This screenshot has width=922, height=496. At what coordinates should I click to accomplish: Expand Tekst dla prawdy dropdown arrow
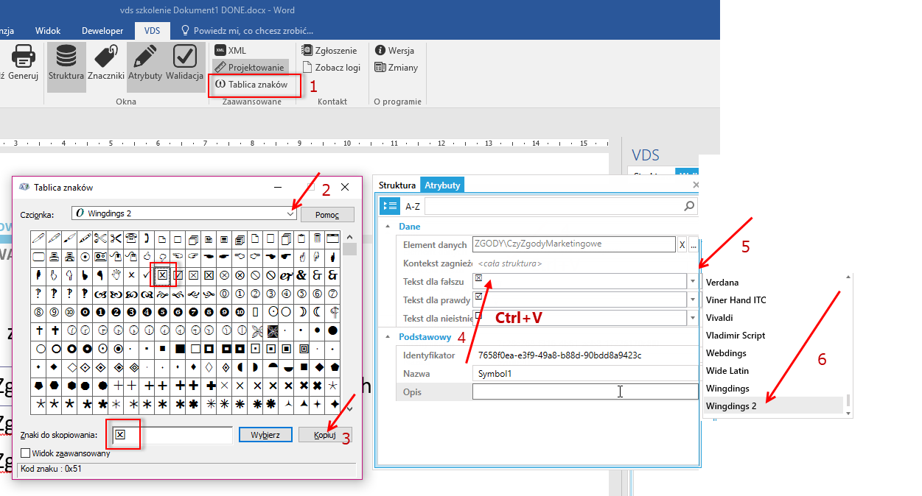(x=692, y=299)
